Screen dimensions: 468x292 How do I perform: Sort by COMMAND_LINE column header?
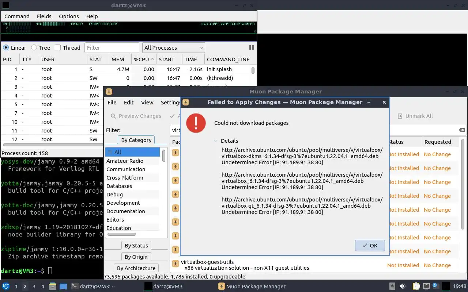tap(228, 59)
